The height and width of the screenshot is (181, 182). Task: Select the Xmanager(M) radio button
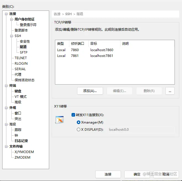(78, 122)
